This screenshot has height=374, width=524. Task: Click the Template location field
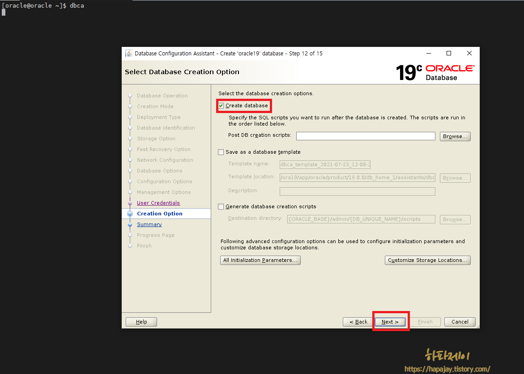[357, 177]
